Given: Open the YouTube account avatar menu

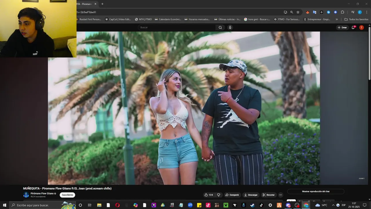Looking at the screenshot, I should [361, 28].
